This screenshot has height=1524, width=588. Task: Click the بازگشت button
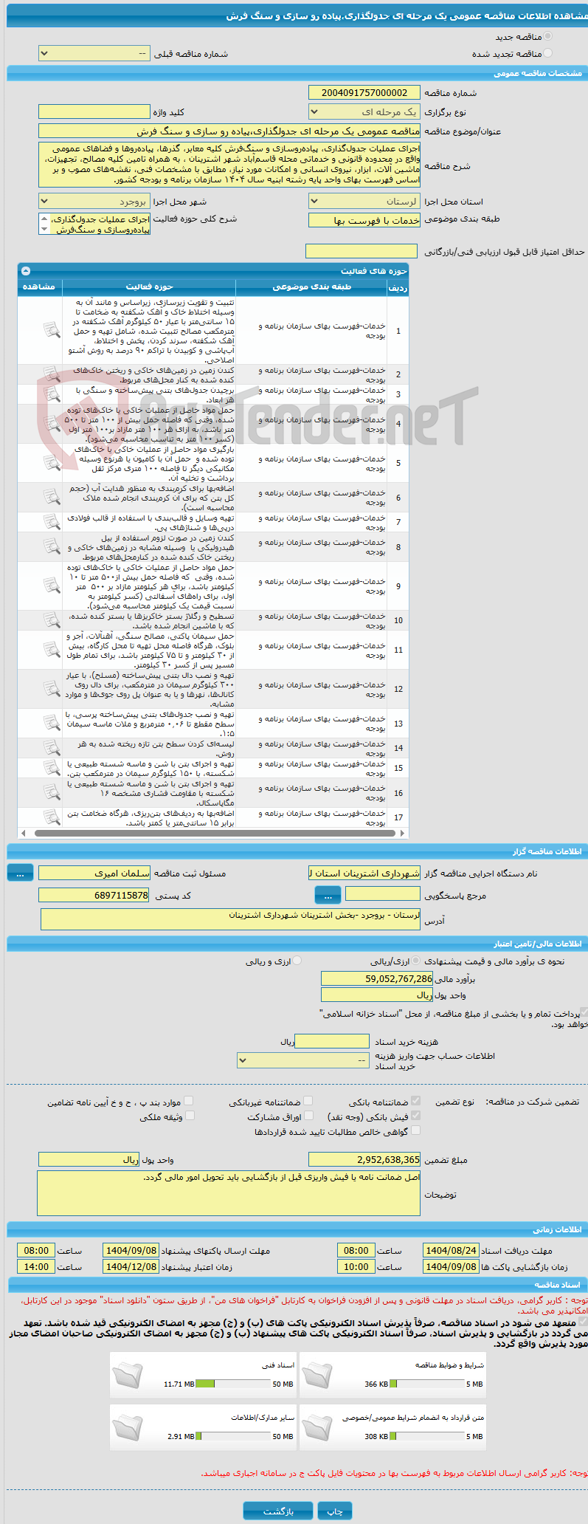tap(278, 1511)
